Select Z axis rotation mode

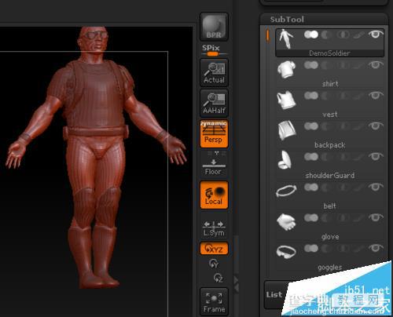[x=218, y=278]
